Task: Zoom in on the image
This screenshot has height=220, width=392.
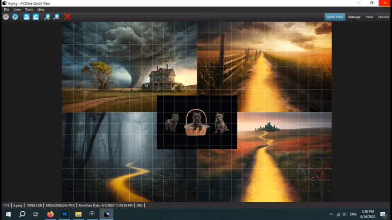Action: click(47, 17)
